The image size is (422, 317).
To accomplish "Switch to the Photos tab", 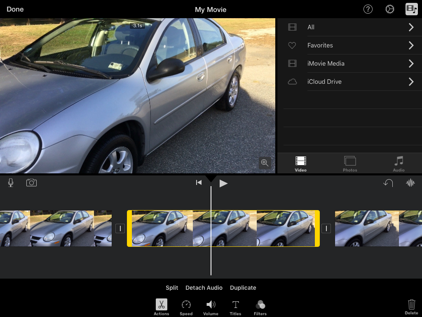I will 350,164.
